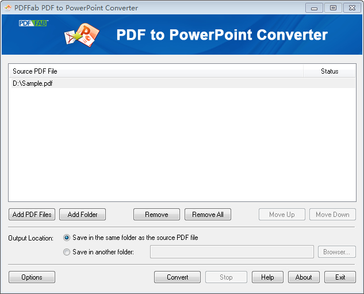The image size is (364, 294).
Task: Maximize the converter window
Action: click(x=333, y=8)
